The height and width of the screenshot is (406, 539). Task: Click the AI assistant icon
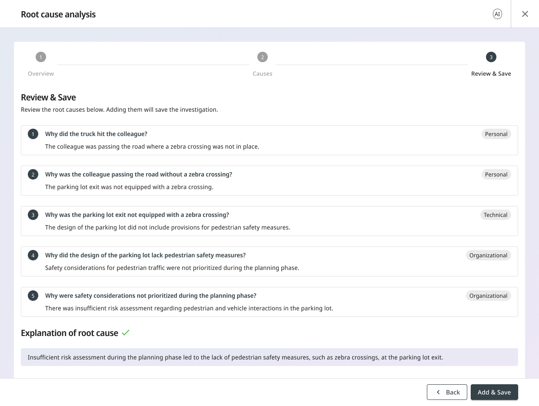497,14
